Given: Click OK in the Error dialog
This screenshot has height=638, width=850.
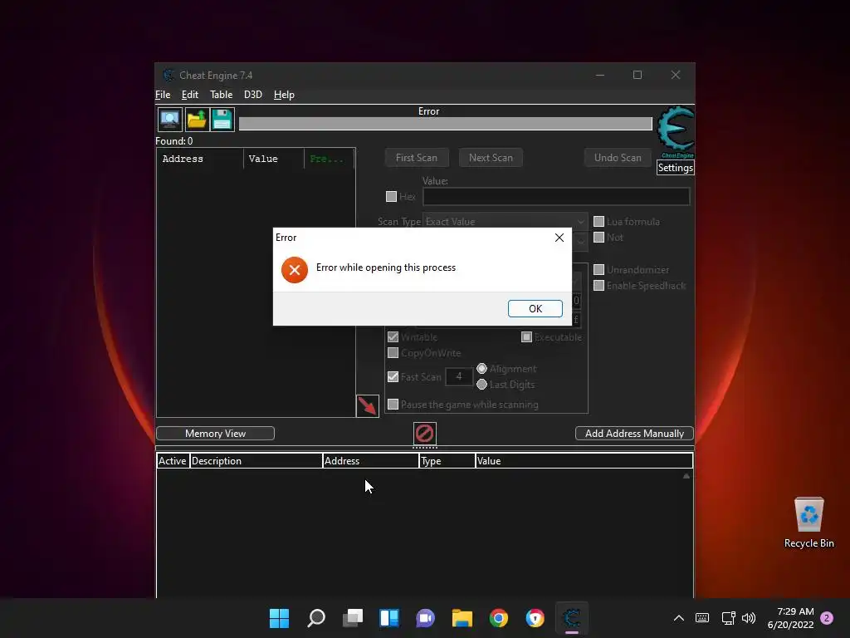Looking at the screenshot, I should pos(535,309).
